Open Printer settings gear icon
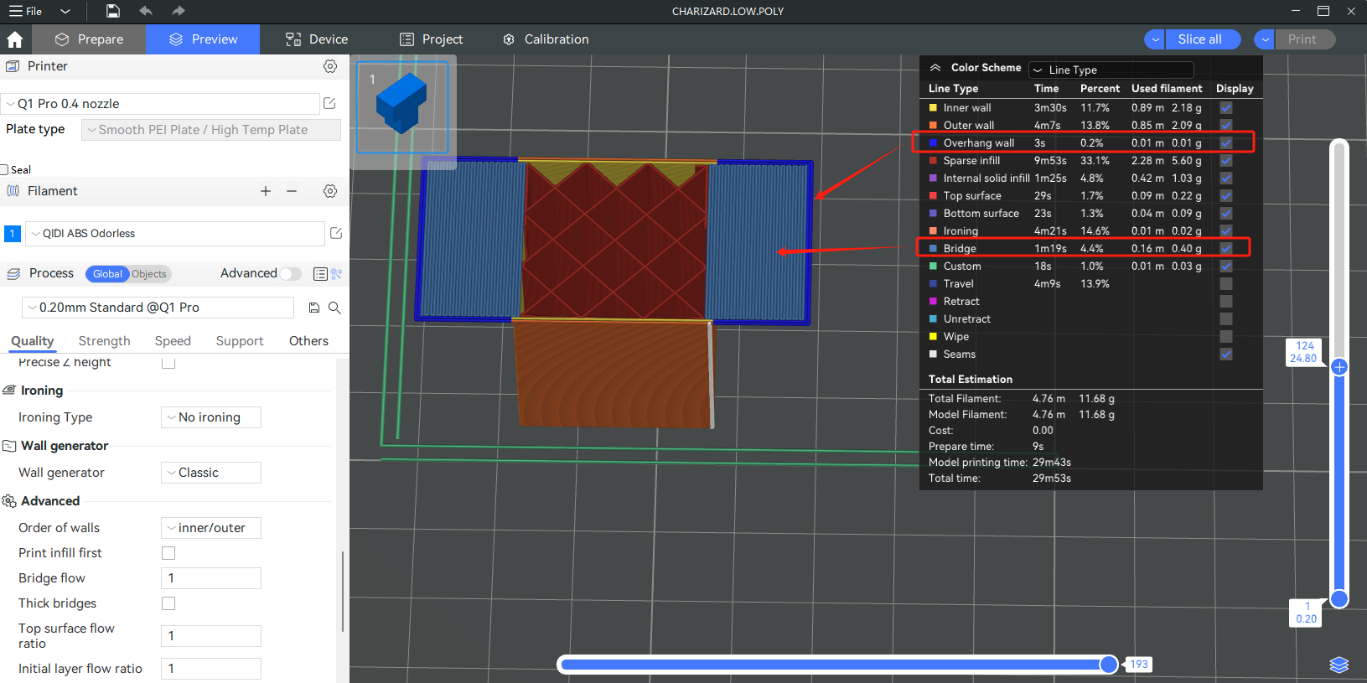1367x683 pixels. tap(330, 66)
